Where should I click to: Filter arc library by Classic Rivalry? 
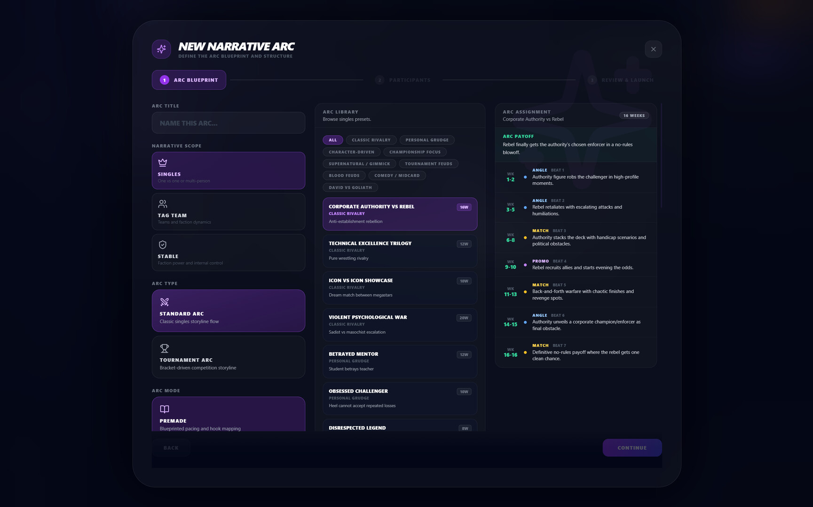tap(371, 140)
